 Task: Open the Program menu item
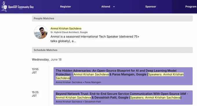coord(191,7)
